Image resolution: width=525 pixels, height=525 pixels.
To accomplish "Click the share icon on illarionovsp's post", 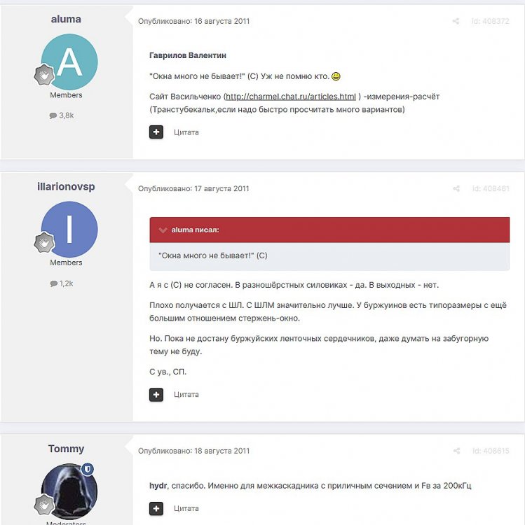I will click(456, 189).
